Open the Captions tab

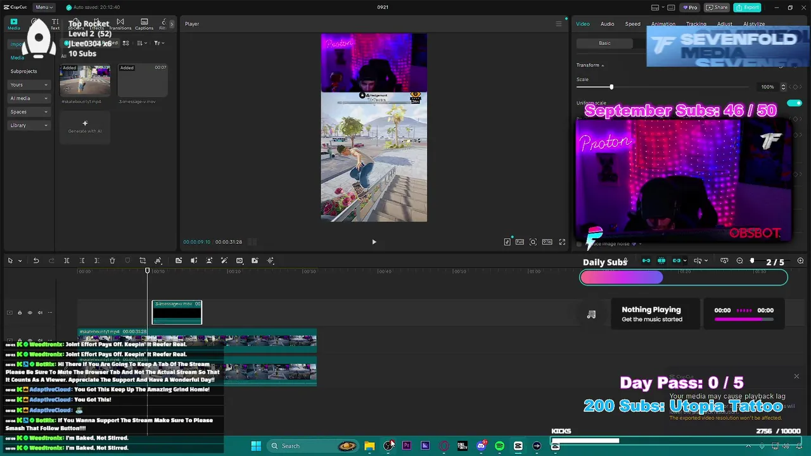pos(144,24)
